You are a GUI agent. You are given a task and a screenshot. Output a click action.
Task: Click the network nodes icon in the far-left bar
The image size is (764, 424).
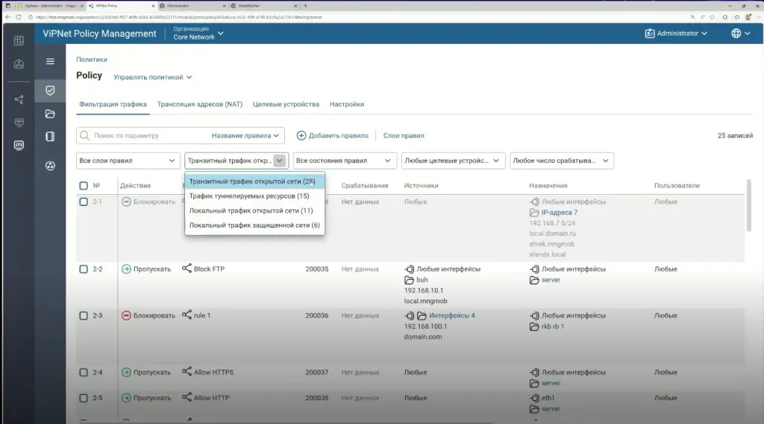pyautogui.click(x=19, y=99)
